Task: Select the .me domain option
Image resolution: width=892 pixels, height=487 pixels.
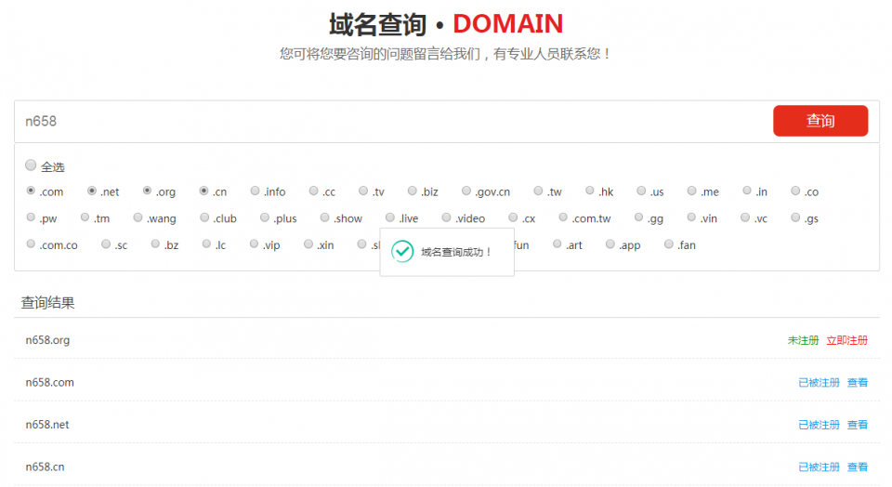Action: (x=691, y=191)
